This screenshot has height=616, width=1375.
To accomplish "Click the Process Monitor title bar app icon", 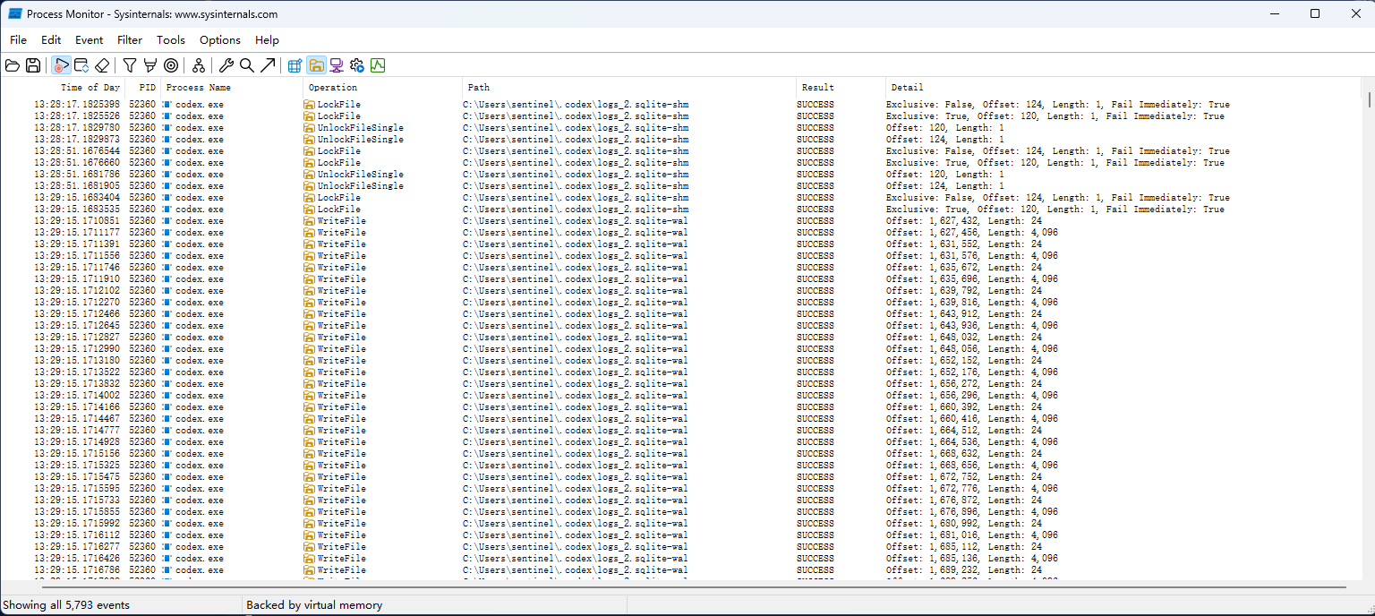I will (x=14, y=13).
